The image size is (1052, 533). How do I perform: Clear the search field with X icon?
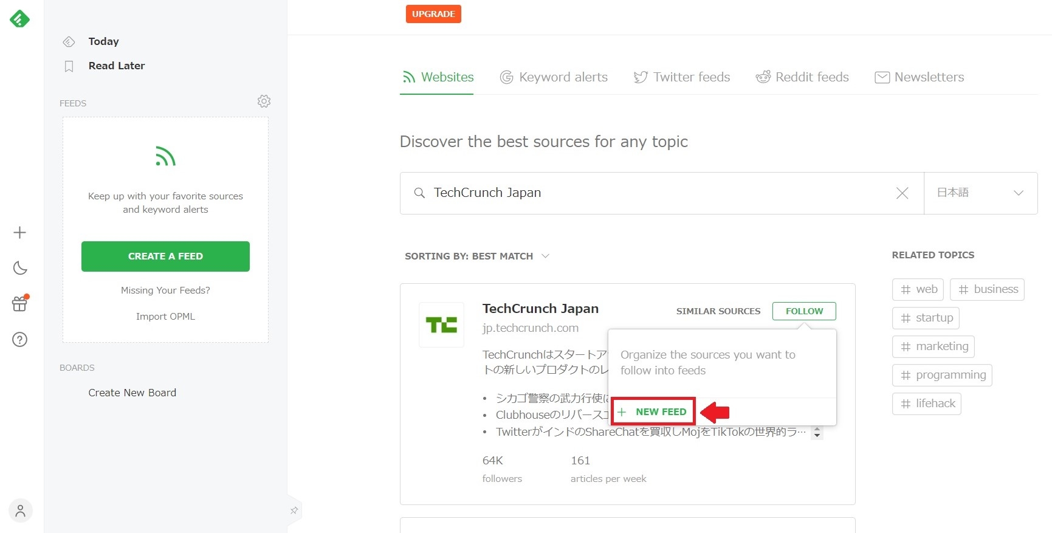click(902, 193)
